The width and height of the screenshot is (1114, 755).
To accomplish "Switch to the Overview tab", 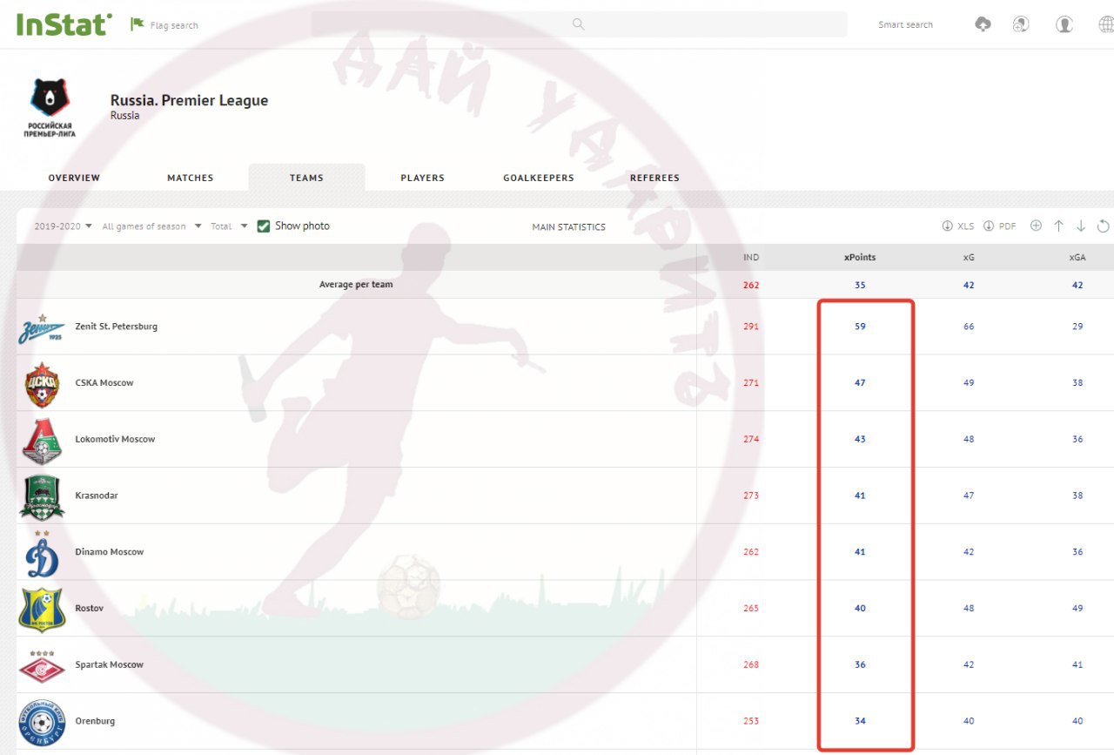I will tap(74, 178).
